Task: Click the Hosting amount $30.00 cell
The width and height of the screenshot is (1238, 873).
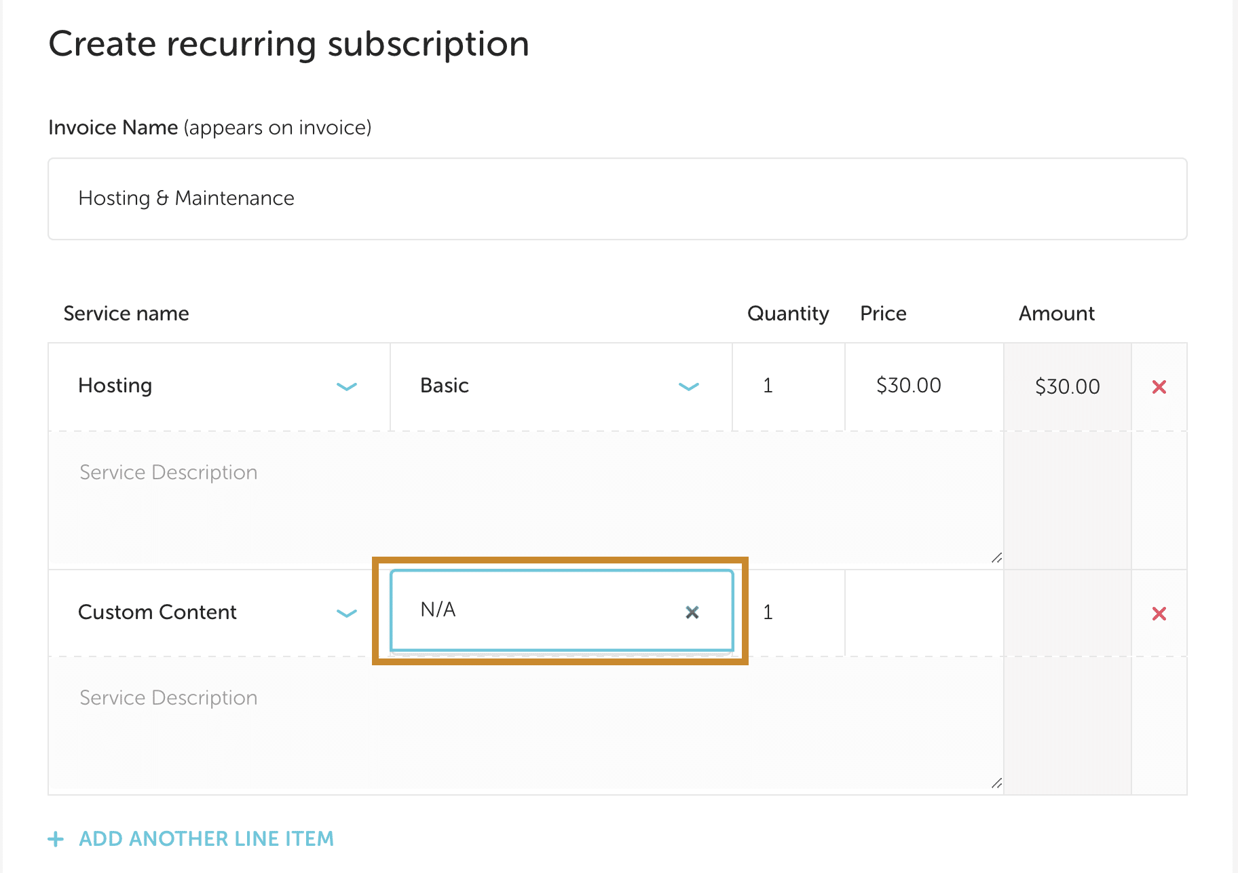Action: click(1067, 387)
